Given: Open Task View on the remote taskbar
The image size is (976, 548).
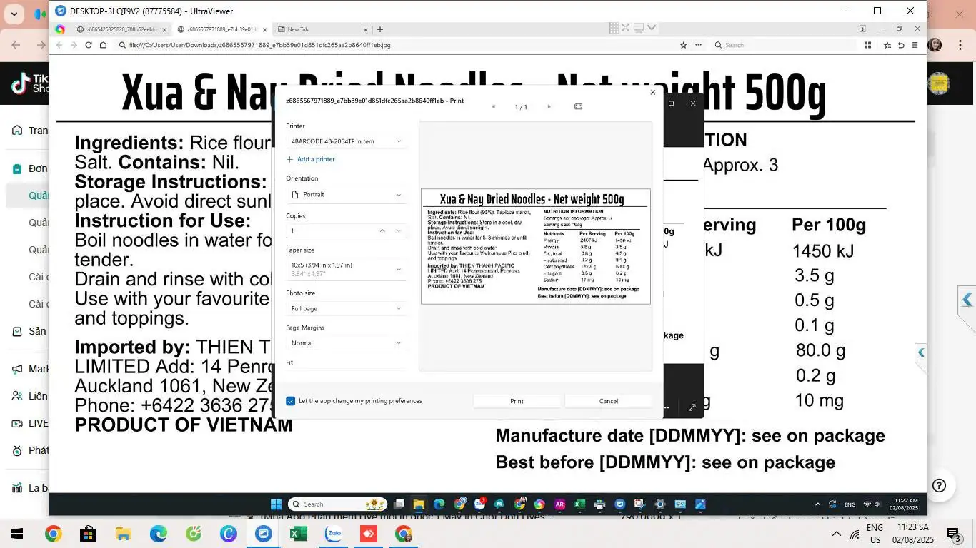Looking at the screenshot, I should click(x=399, y=504).
